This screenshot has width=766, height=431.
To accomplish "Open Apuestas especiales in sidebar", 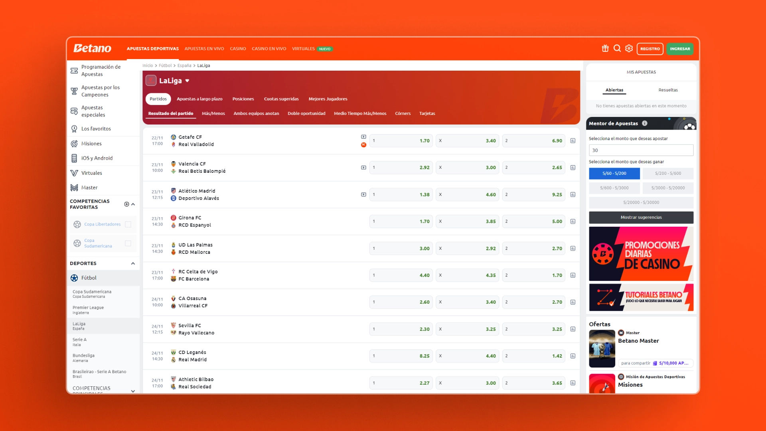I will pyautogui.click(x=103, y=111).
